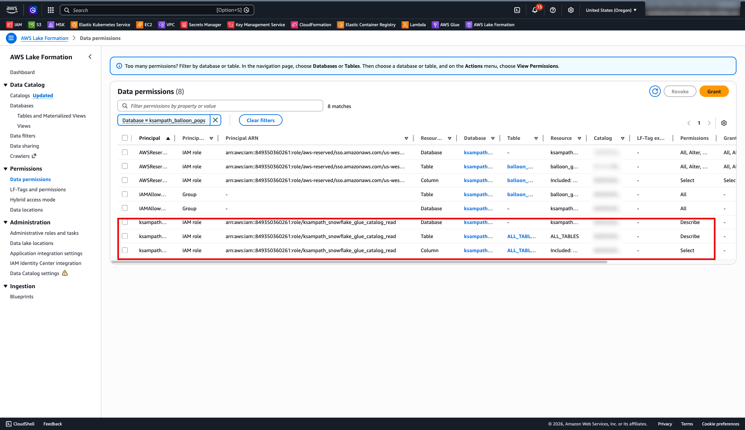Open IAM shortcut in favorites bar
Viewport: 745px width, 430px height.
(14, 25)
